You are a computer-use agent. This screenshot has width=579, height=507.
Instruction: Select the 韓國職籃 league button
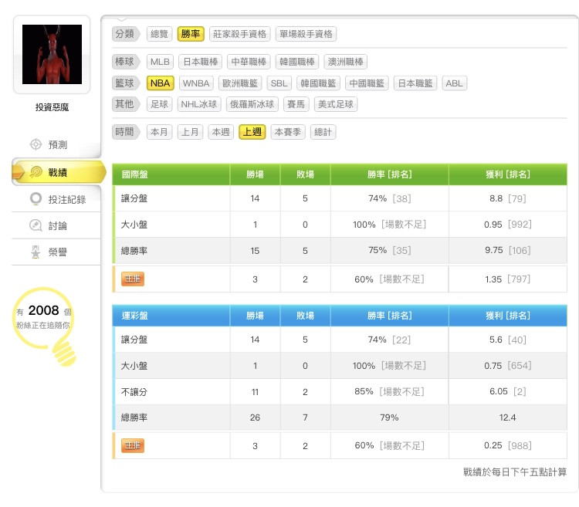(x=318, y=83)
